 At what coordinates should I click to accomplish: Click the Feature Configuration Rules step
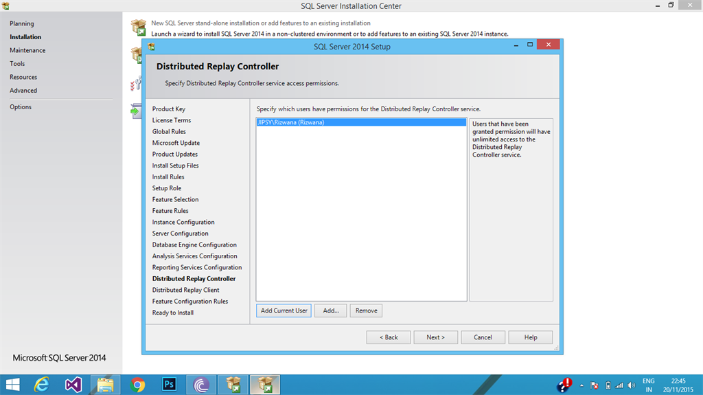190,301
